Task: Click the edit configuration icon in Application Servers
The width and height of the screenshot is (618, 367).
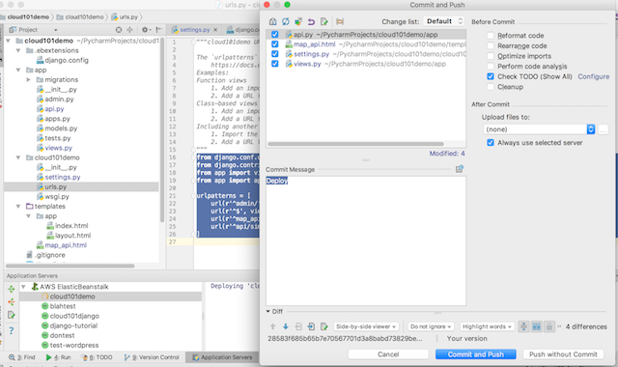Action: point(11,315)
